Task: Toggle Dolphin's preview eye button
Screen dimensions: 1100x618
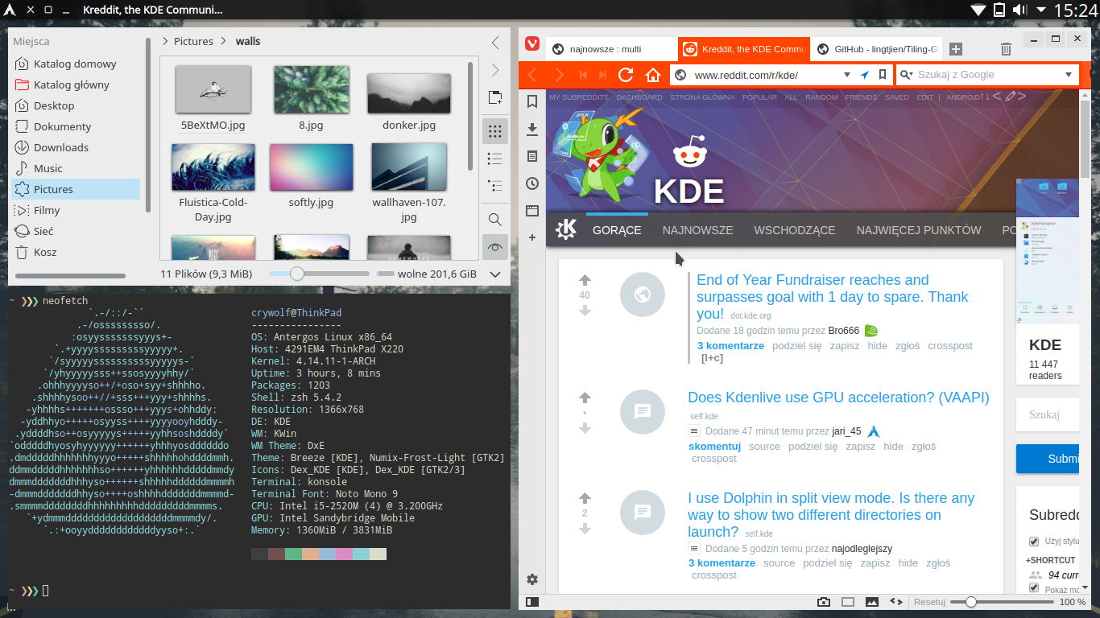Action: 494,247
